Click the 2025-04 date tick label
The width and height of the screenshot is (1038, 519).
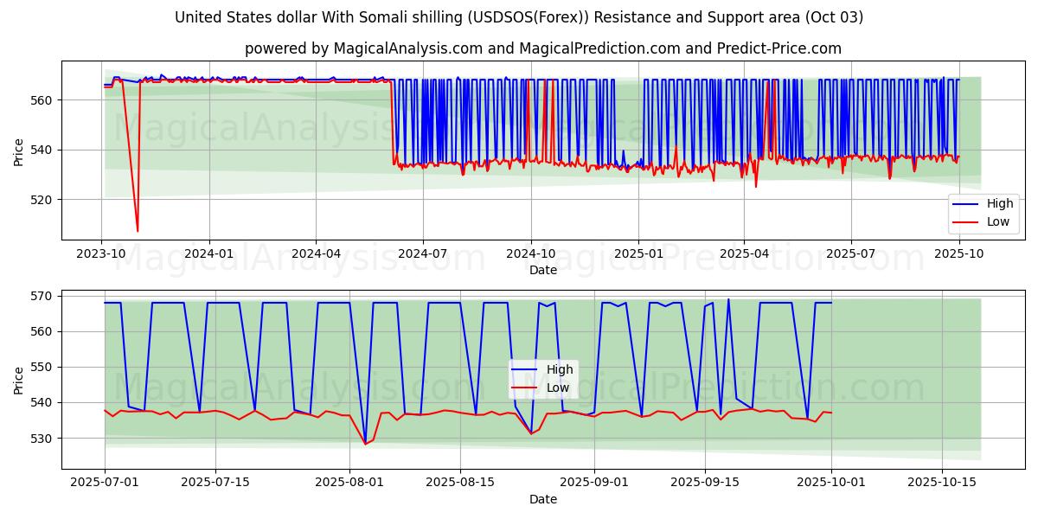click(x=744, y=254)
